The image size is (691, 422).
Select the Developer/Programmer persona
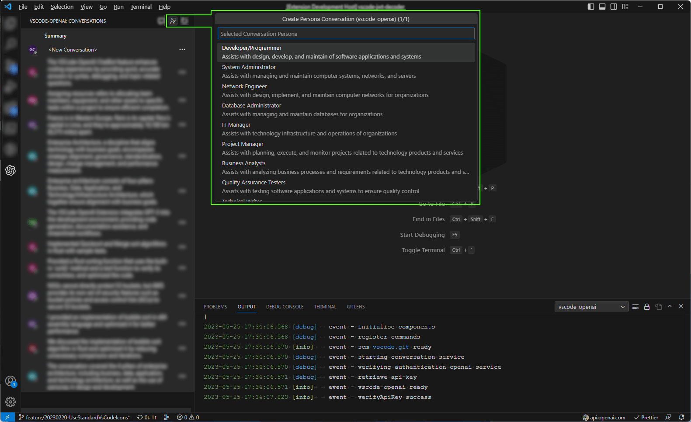(346, 52)
